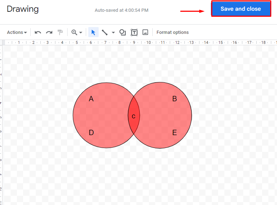277x205 pixels.
Task: Click the horizontal ruler at mark 10
Action: click(x=149, y=42)
